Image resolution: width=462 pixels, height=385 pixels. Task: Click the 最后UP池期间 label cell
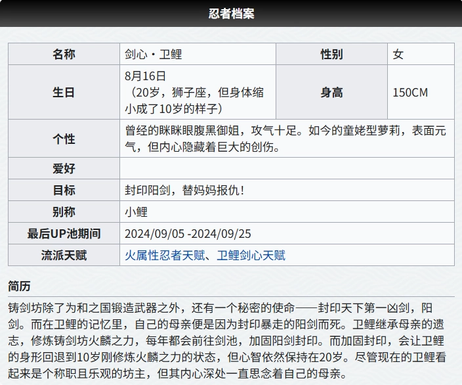pyautogui.click(x=64, y=233)
